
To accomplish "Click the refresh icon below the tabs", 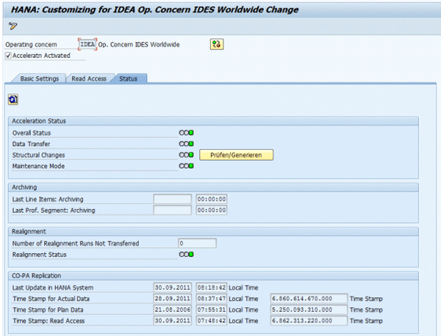I will [x=14, y=98].
